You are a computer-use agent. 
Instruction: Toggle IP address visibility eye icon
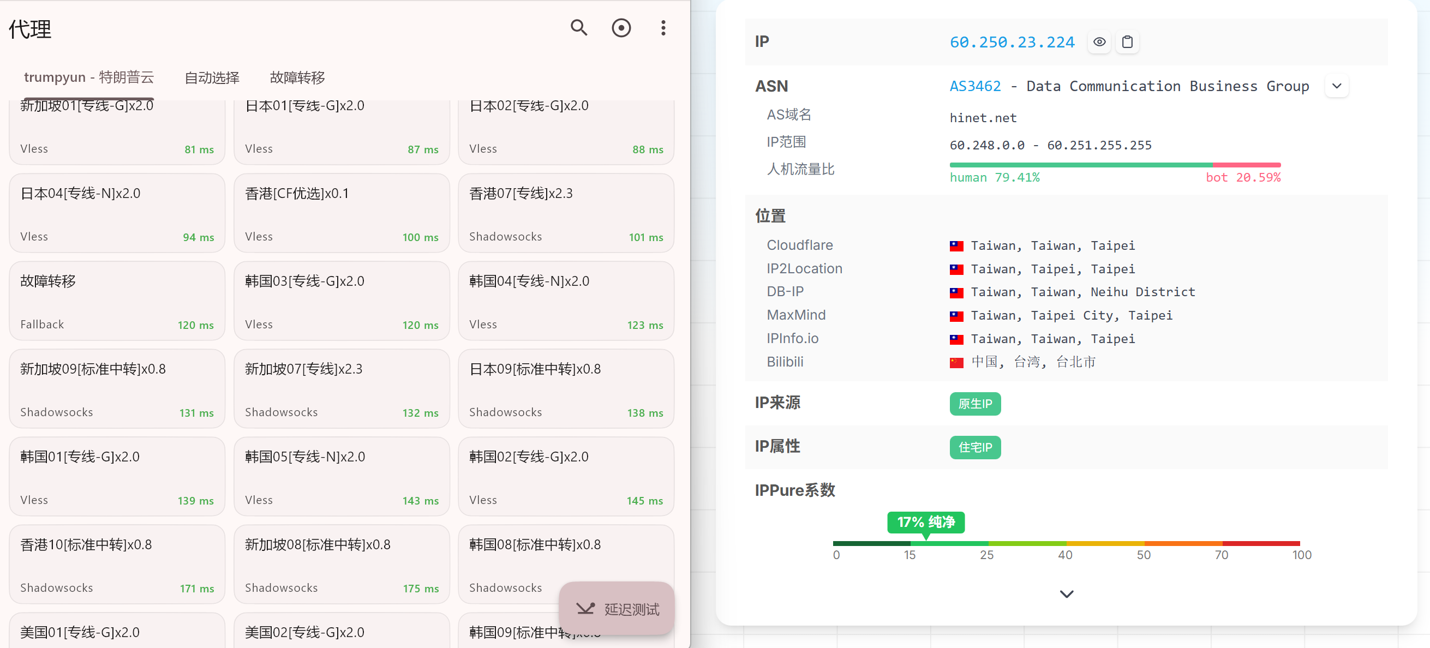[x=1099, y=42]
